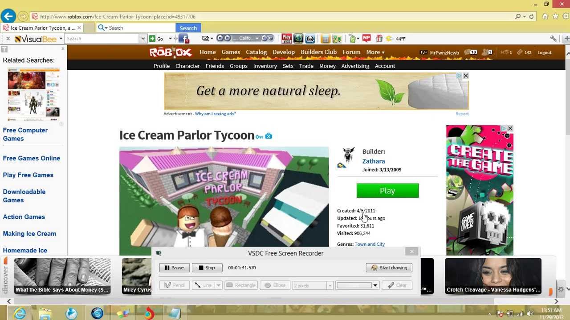Open the browser Home icon
The image size is (570, 320).
pos(545,16)
